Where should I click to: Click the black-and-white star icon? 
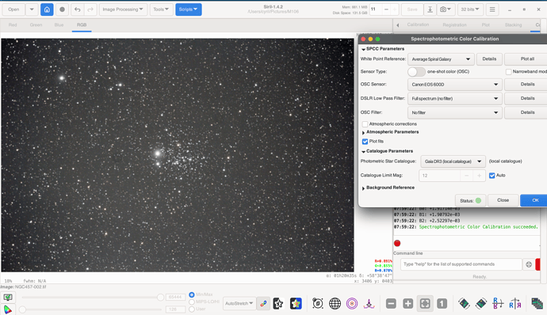278,303
